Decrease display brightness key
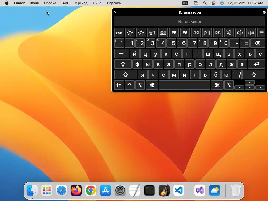 [130, 33]
